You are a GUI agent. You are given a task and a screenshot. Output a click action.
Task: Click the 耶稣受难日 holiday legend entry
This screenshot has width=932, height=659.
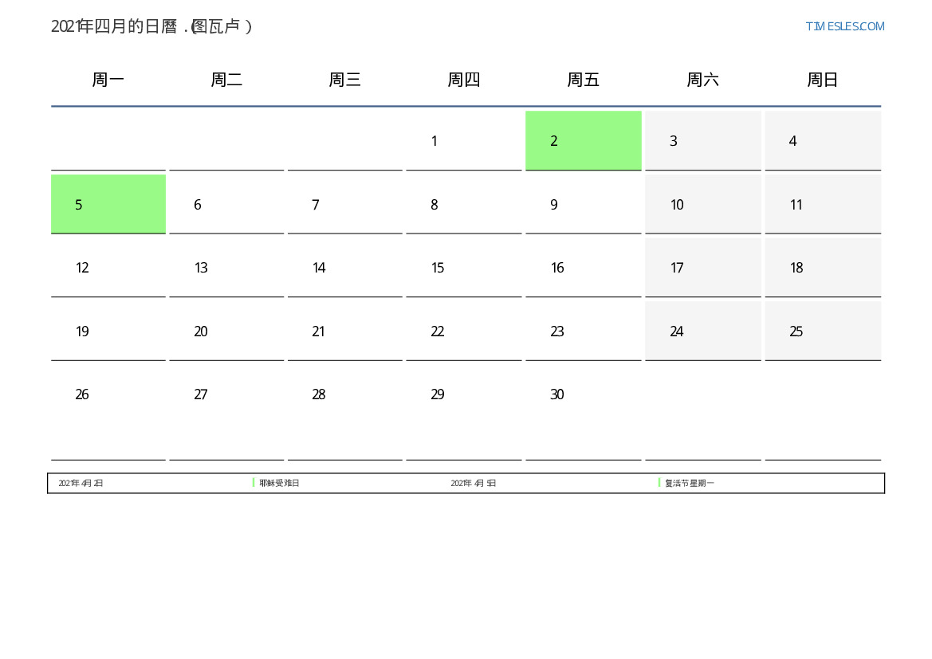point(279,483)
